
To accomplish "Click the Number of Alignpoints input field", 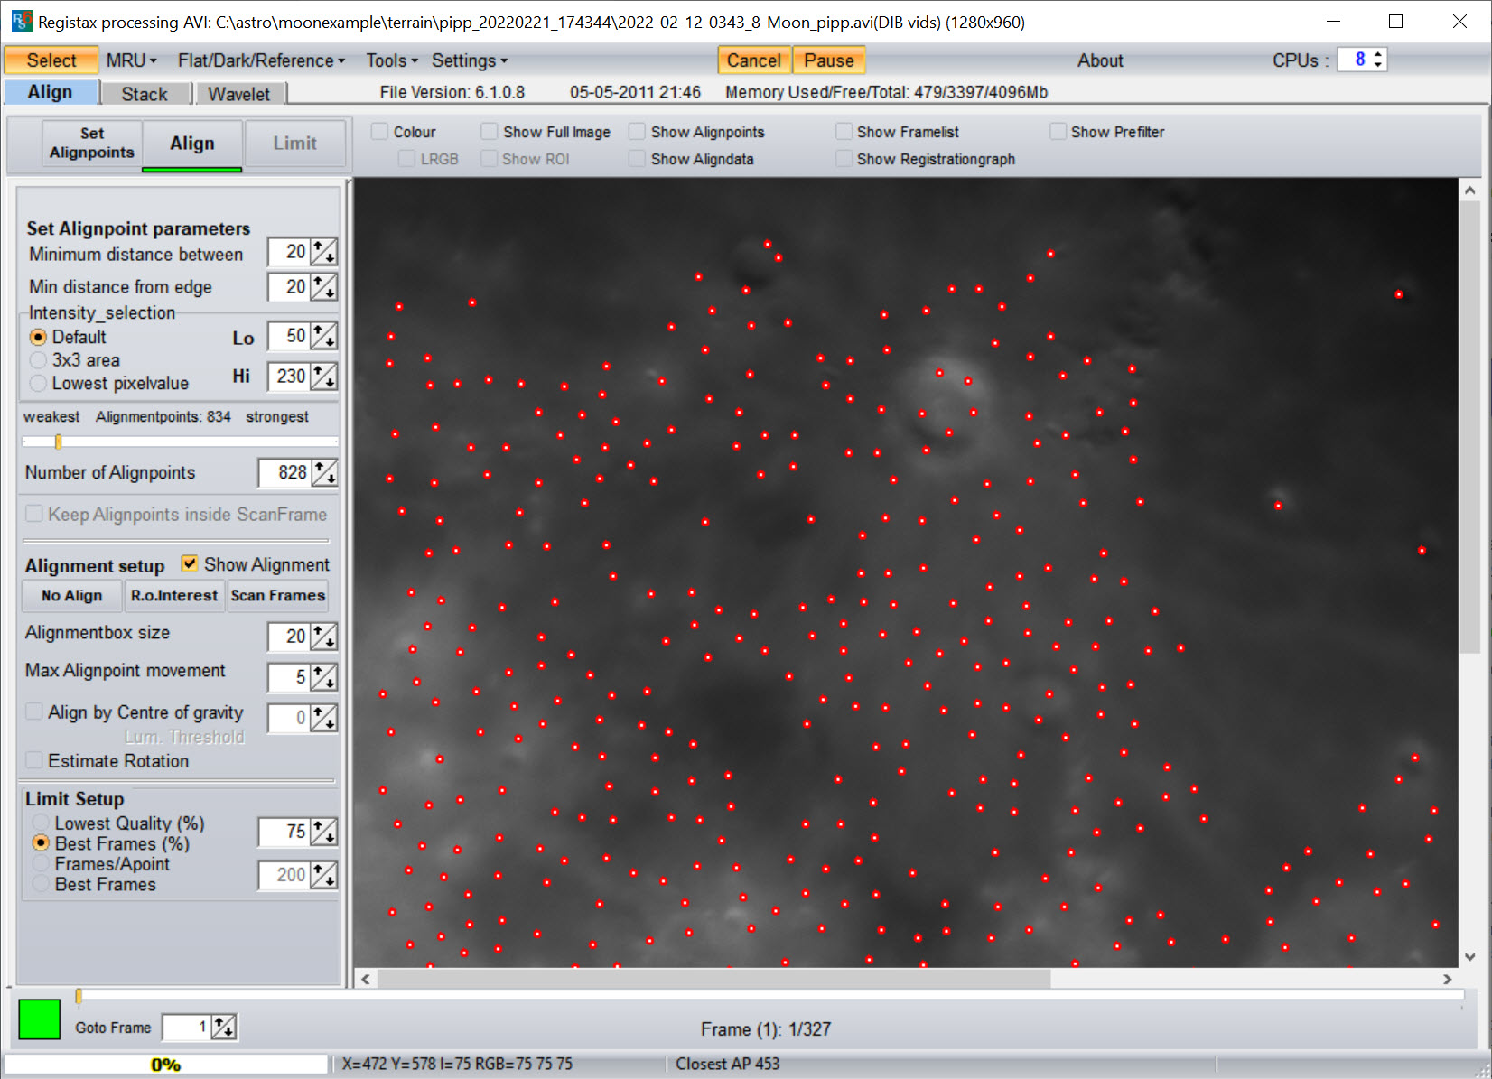I will click(284, 472).
